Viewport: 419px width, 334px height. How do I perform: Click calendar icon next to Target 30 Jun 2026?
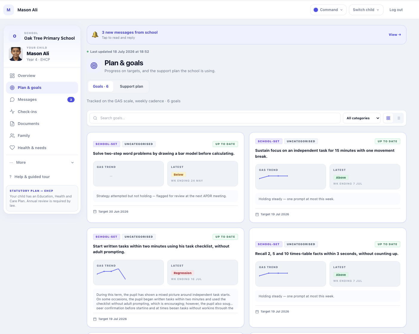click(95, 212)
